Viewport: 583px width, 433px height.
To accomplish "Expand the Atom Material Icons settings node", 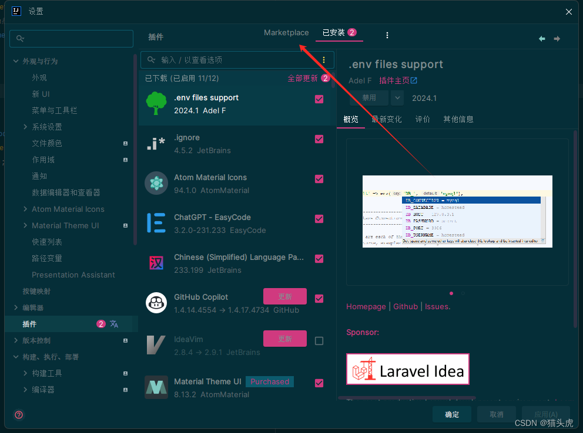I will (25, 209).
